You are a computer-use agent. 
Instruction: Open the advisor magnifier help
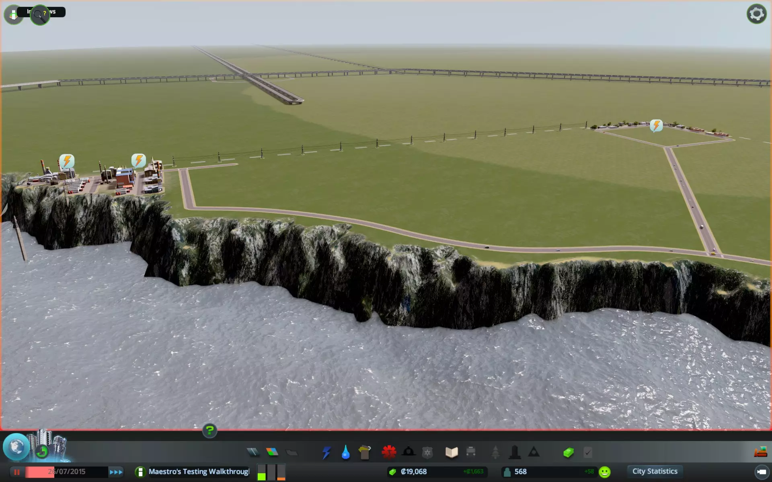(39, 15)
